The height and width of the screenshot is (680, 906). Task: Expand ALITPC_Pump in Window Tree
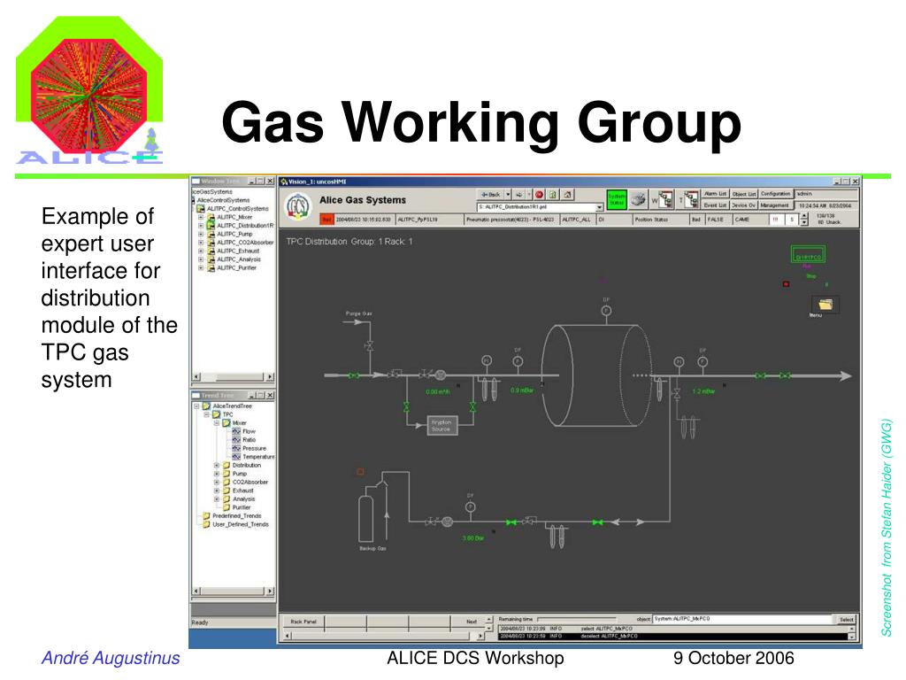coord(201,234)
